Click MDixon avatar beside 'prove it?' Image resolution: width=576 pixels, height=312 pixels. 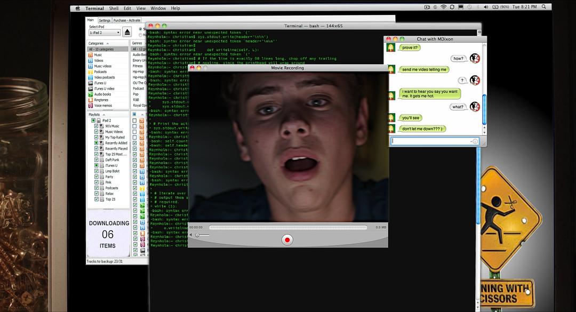pyautogui.click(x=390, y=47)
